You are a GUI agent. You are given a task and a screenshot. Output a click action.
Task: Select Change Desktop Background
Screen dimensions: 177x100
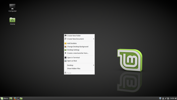(x=79, y=47)
